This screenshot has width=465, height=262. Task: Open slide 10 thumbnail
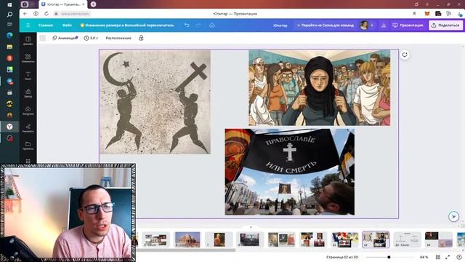point(312,239)
